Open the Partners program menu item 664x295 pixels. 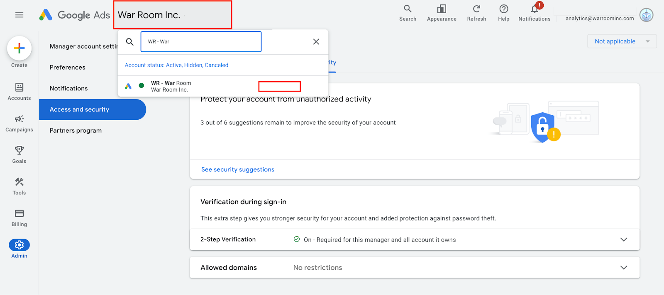pos(76,131)
